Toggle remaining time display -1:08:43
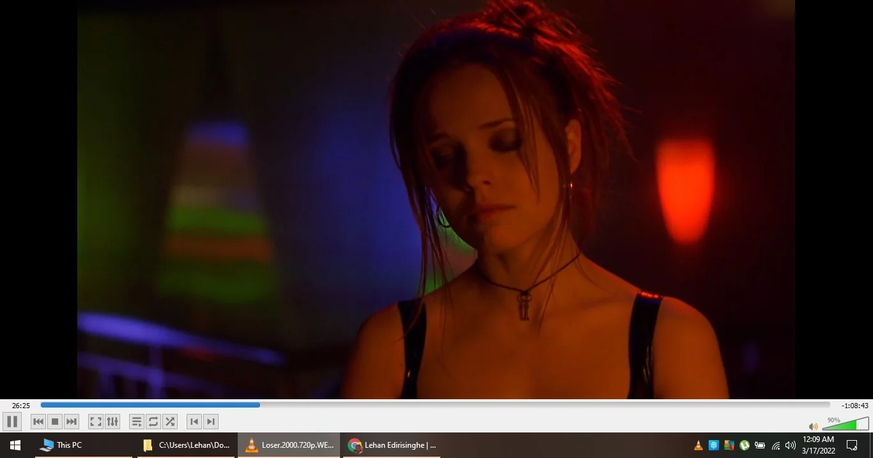The image size is (873, 458). (854, 406)
